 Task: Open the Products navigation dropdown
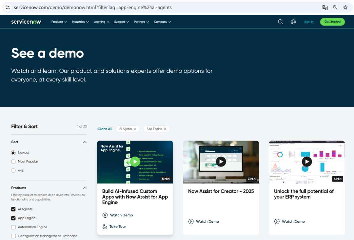[x=59, y=22]
